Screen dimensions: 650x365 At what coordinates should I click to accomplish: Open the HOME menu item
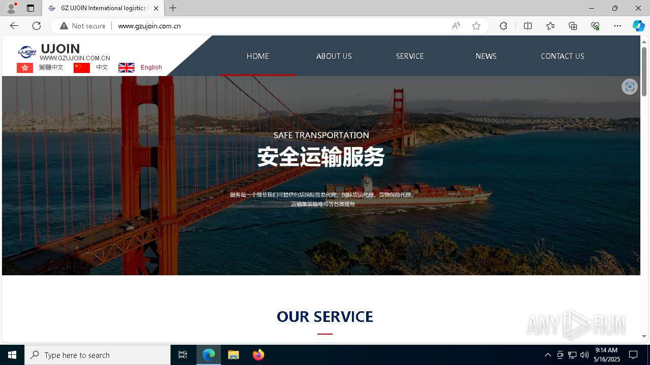pyautogui.click(x=258, y=56)
